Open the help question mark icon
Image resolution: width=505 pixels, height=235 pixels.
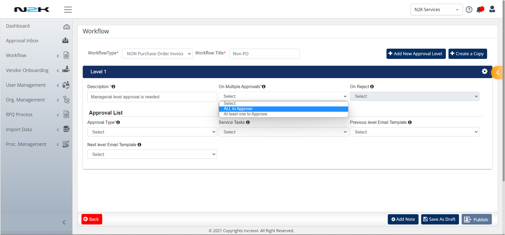(469, 9)
